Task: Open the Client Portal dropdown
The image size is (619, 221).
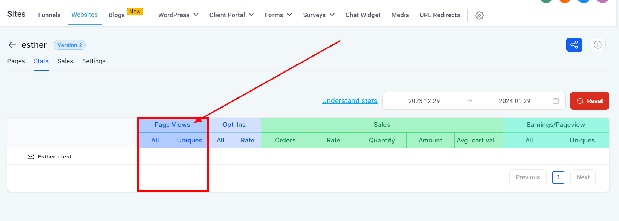Action: (231, 15)
